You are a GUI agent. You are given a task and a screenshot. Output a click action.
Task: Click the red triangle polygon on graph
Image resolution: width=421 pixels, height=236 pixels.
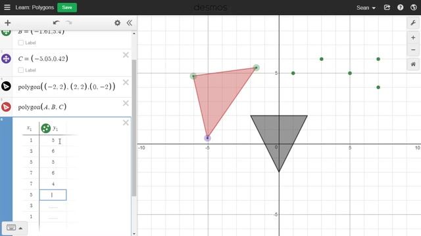coord(219,94)
